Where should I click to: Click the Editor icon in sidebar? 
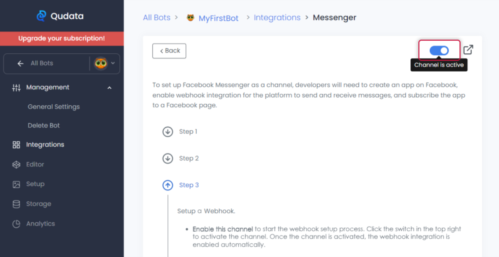coord(16,165)
